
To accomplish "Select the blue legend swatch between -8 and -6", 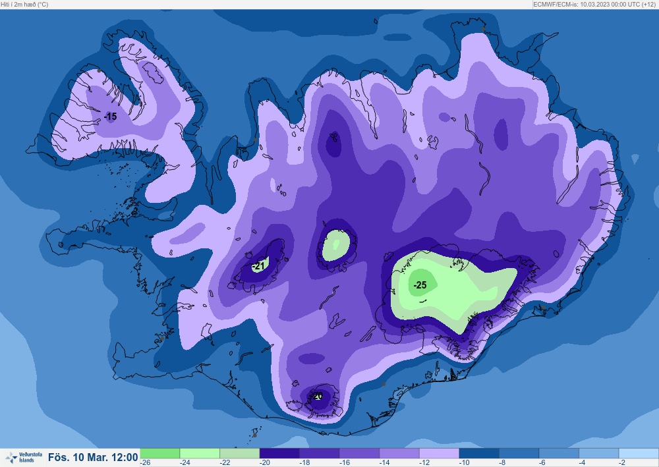I will [x=519, y=454].
